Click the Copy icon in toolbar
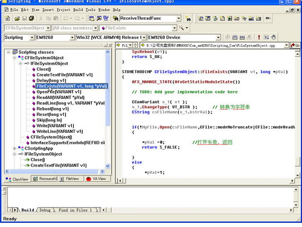Image resolution: width=302 pixels, height=227 pixels. 48,19
